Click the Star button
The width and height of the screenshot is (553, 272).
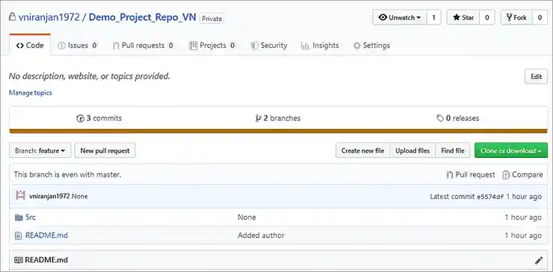pyautogui.click(x=463, y=18)
